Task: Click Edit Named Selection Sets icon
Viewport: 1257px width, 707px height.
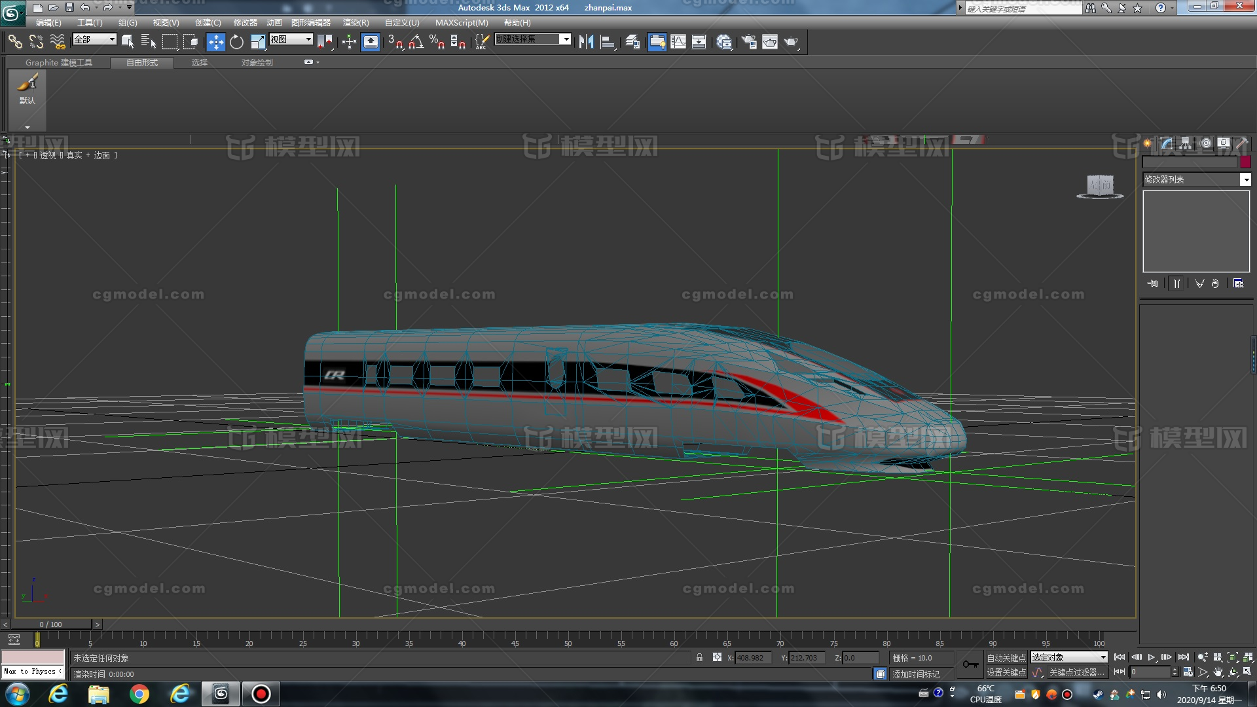Action: pyautogui.click(x=482, y=42)
